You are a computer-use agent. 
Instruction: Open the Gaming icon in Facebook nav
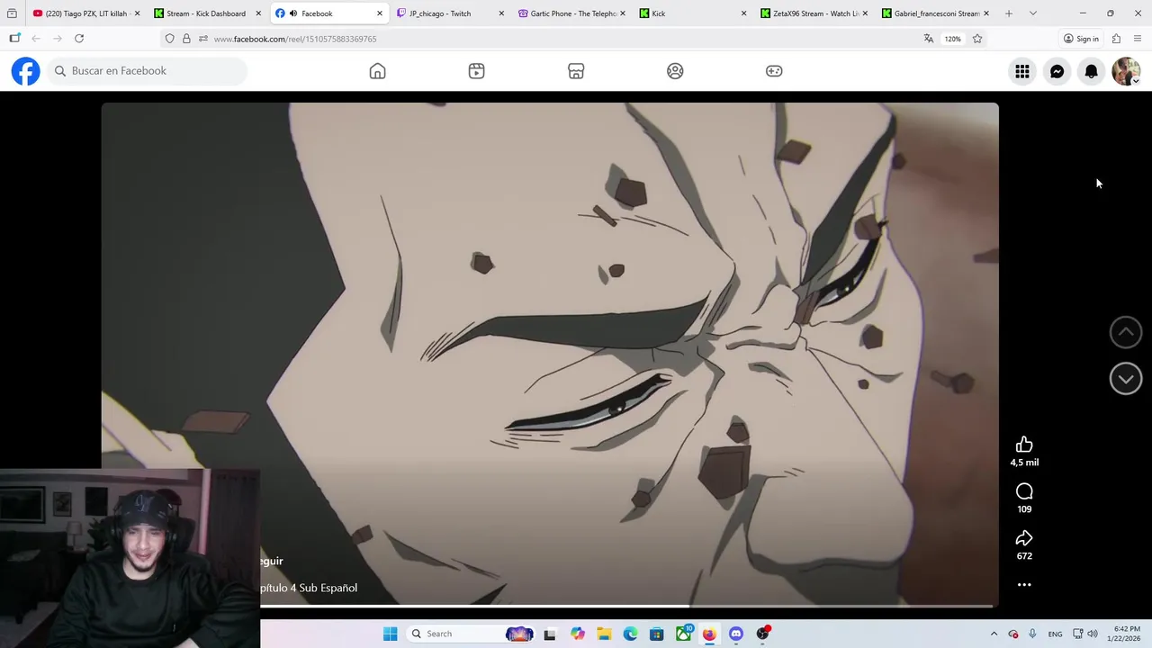point(774,71)
